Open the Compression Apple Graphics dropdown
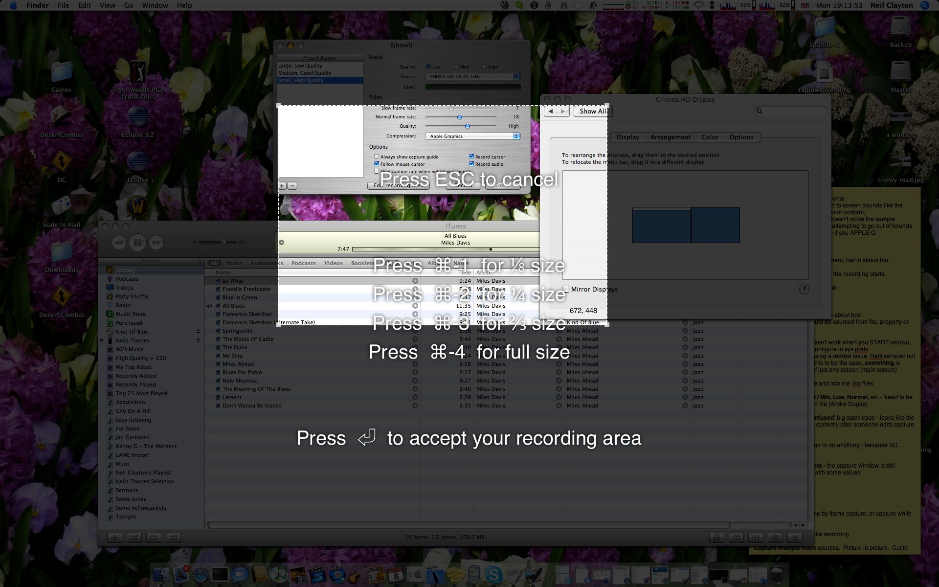This screenshot has width=939, height=587. point(472,136)
